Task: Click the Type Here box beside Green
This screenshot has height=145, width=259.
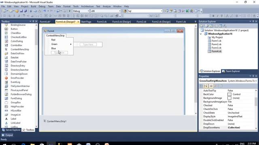Action: [x=88, y=44]
